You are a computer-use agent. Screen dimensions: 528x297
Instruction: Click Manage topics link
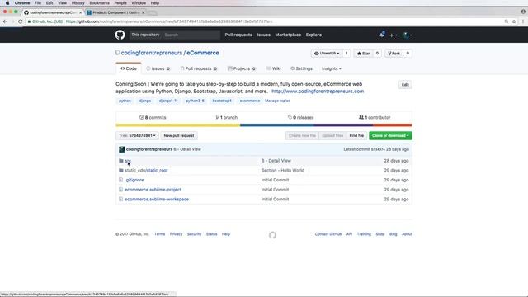tap(277, 101)
